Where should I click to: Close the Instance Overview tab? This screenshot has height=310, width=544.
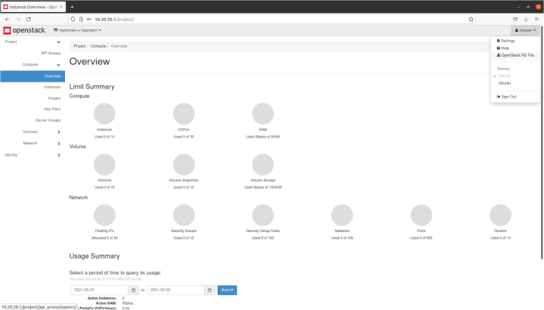[61, 7]
